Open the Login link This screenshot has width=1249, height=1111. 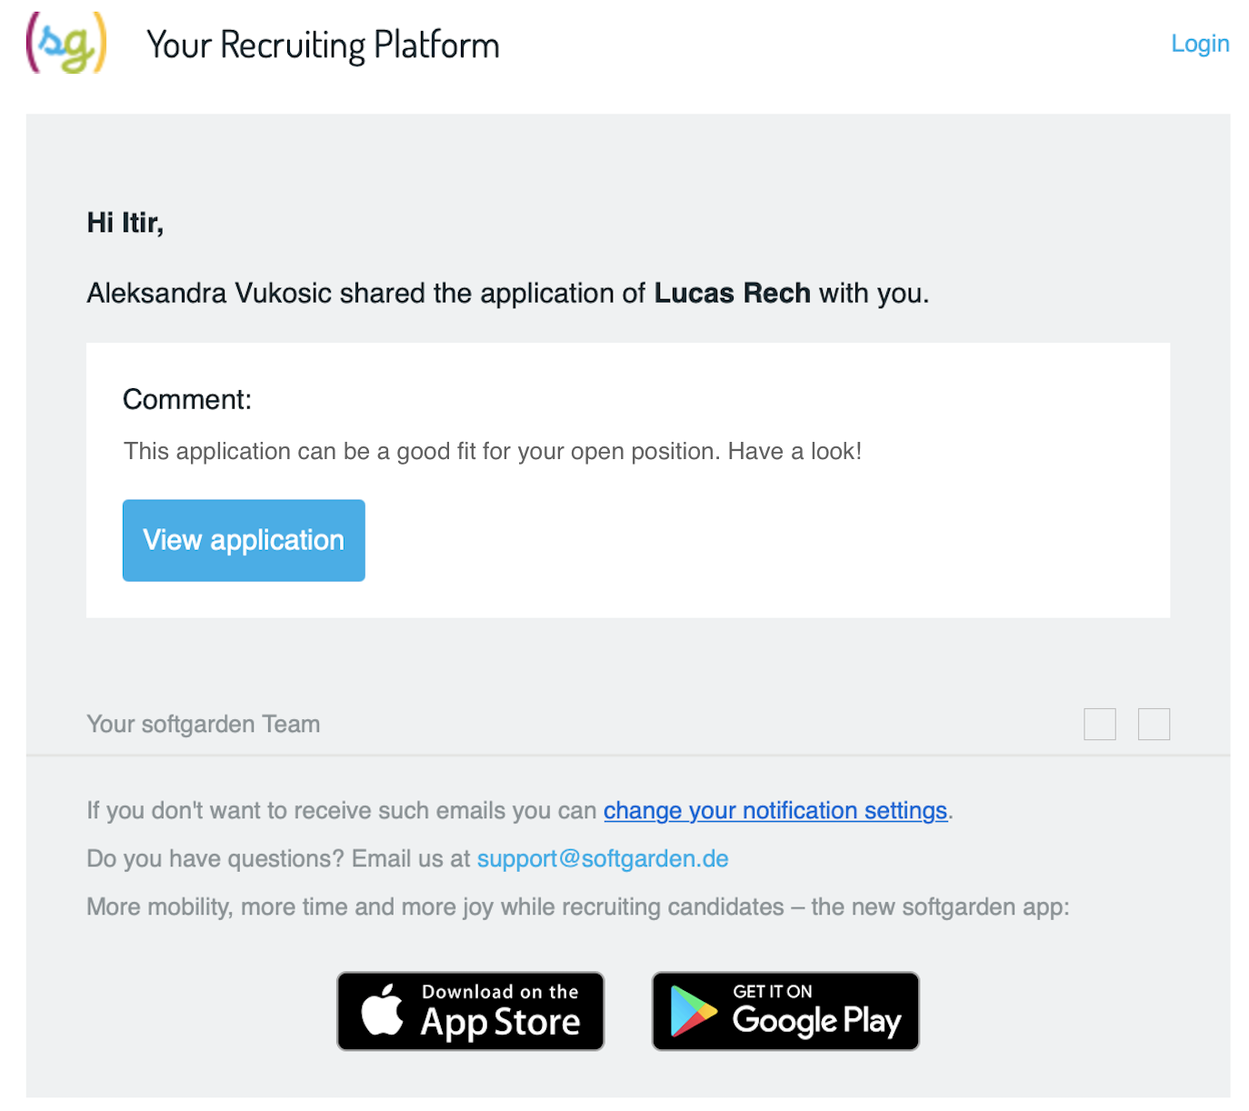(1200, 44)
